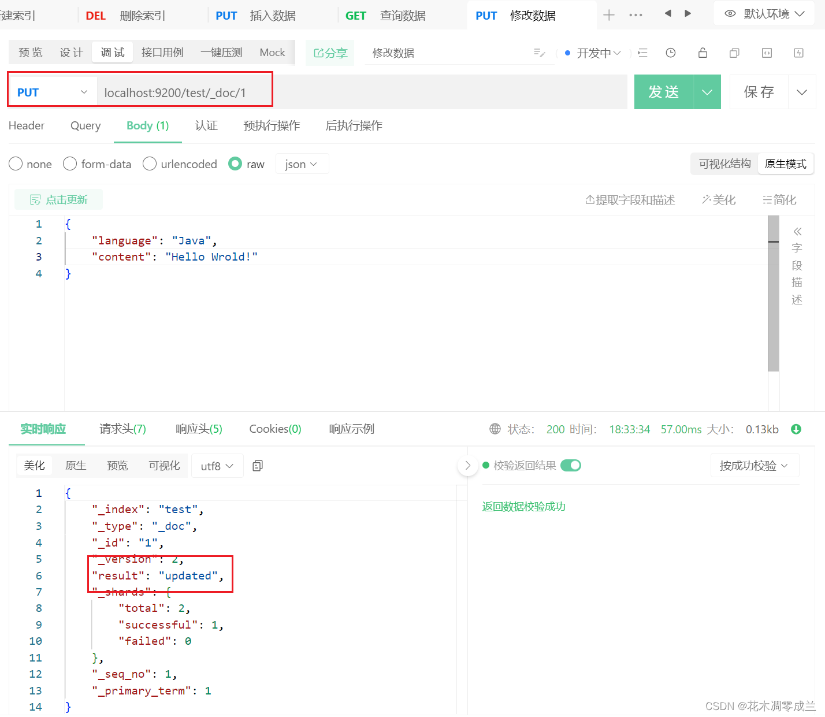Copy the response with the clipboard icon
Image resolution: width=825 pixels, height=717 pixels.
tap(258, 466)
